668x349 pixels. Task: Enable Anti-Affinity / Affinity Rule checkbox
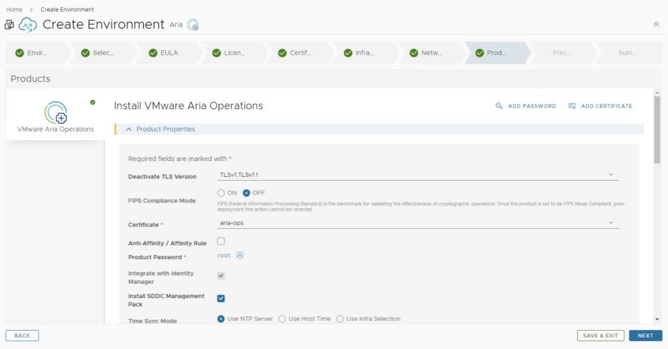(220, 241)
